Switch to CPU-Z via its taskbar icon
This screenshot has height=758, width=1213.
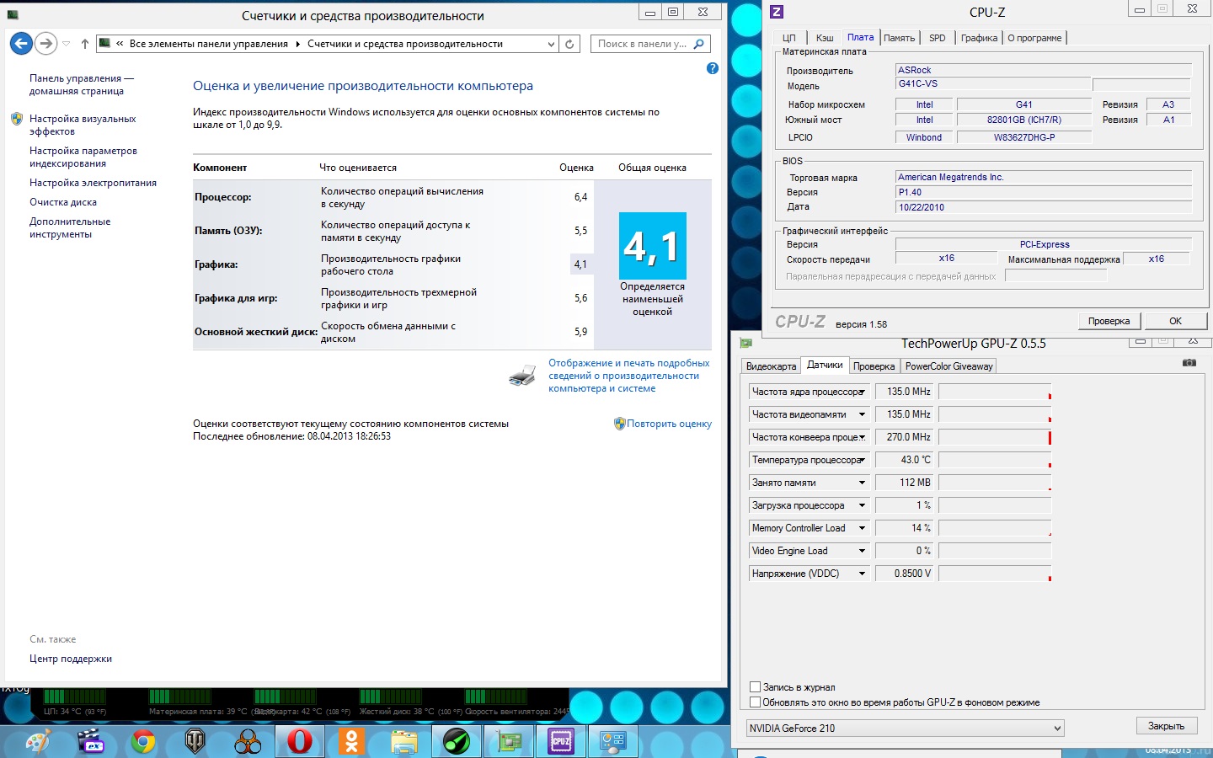[x=561, y=742]
